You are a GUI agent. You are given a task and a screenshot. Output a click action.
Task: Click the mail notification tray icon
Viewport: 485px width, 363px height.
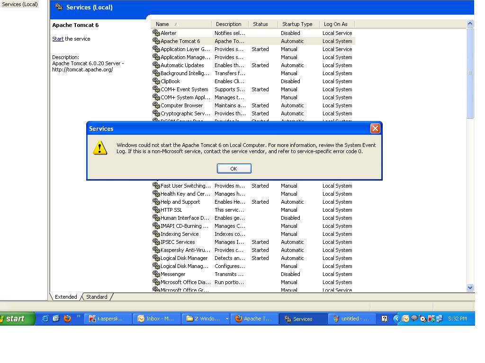click(x=406, y=319)
